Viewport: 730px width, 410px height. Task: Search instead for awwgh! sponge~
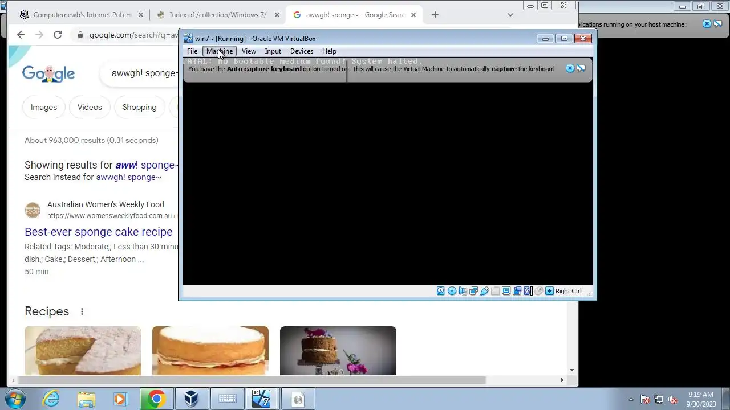click(x=129, y=177)
